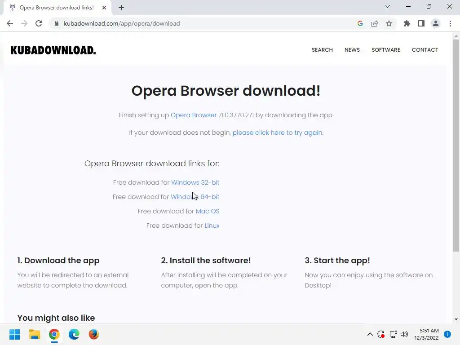The image size is (460, 345).
Task: Open network status tray icon
Action: tap(393, 334)
